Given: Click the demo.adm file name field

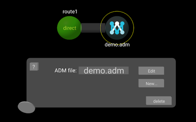Looking at the screenshot, I should point(103,71).
